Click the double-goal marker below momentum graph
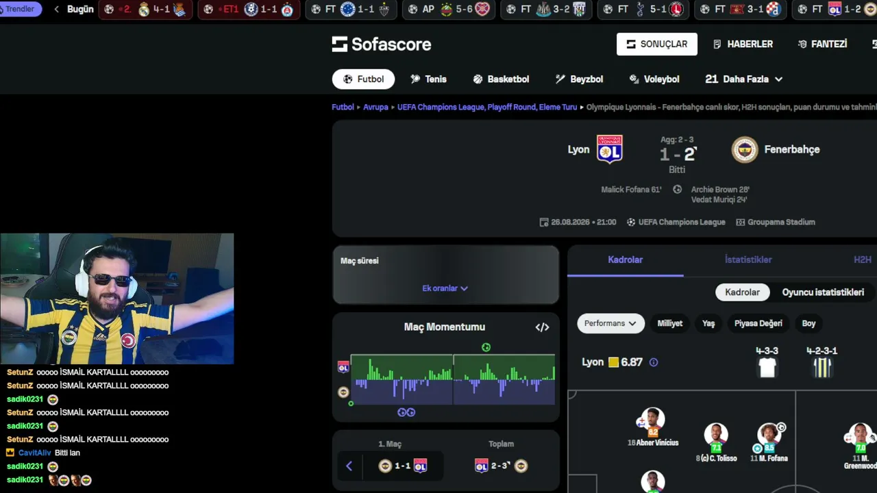The image size is (877, 493). [406, 412]
